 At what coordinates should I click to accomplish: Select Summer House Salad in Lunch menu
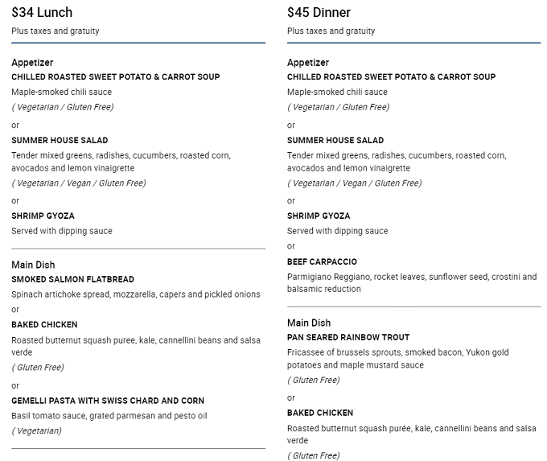(x=60, y=140)
